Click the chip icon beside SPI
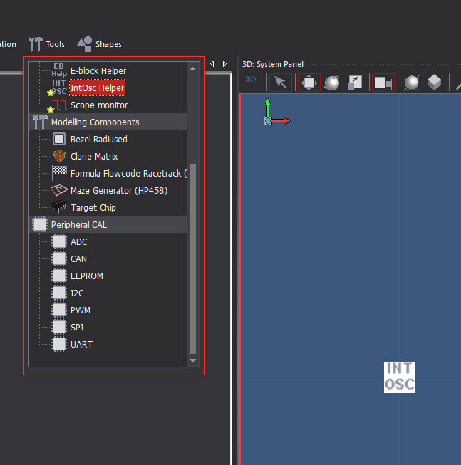The width and height of the screenshot is (461, 465). (x=59, y=327)
